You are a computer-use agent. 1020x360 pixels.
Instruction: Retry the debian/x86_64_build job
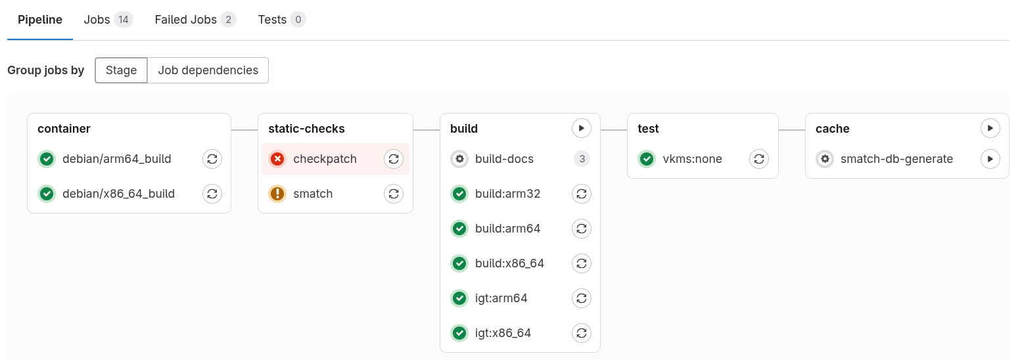[x=212, y=194]
